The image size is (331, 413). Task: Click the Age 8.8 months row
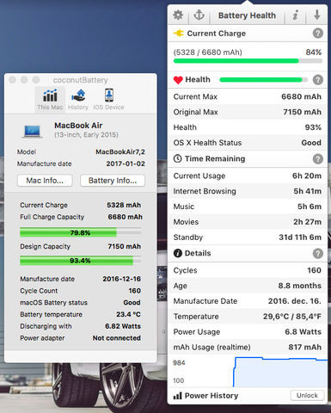pos(248,286)
